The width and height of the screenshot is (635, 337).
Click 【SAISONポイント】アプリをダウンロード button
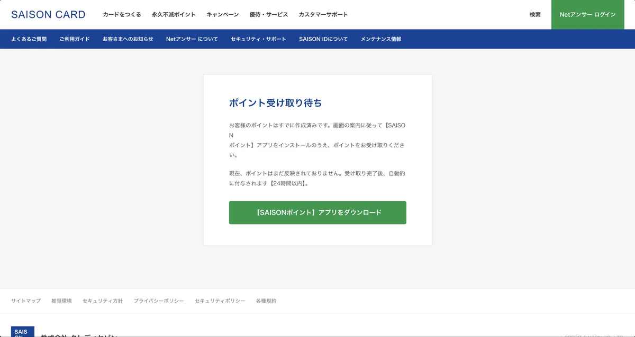coord(317,212)
